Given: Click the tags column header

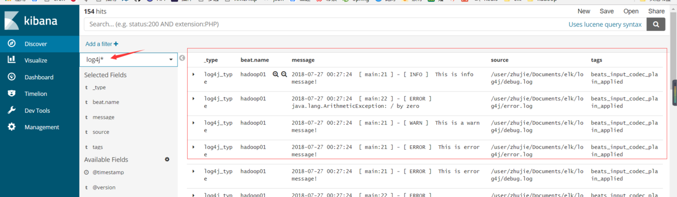Looking at the screenshot, I should pos(597,60).
